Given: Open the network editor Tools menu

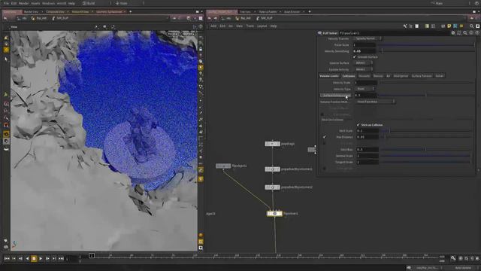Looking at the screenshot, I should (x=250, y=26).
